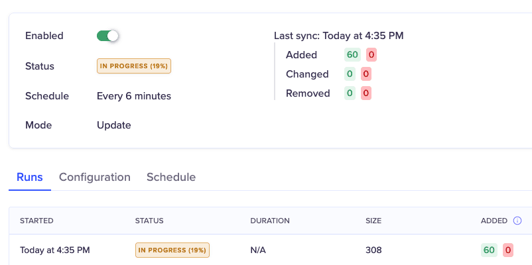532x265 pixels.
Task: Click the Duration column header
Action: [x=270, y=221]
